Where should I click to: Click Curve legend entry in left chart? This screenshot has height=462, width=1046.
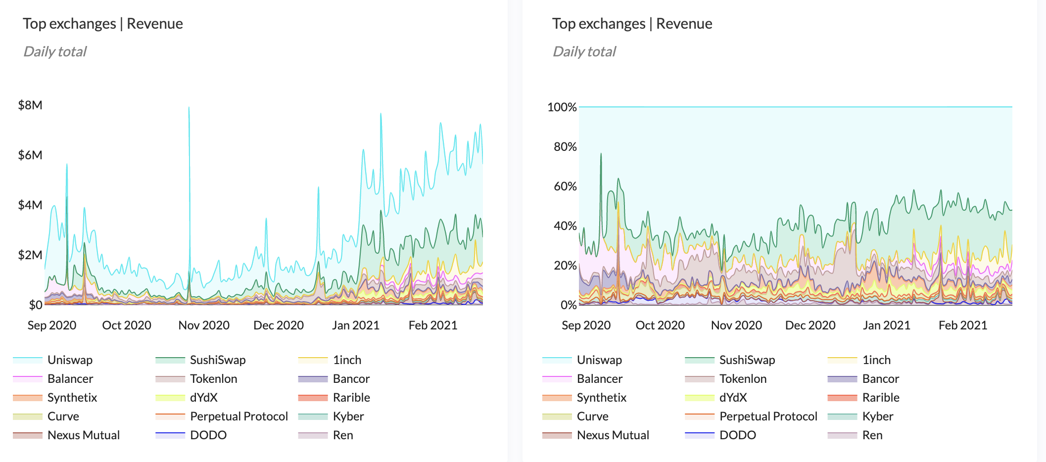pos(46,416)
